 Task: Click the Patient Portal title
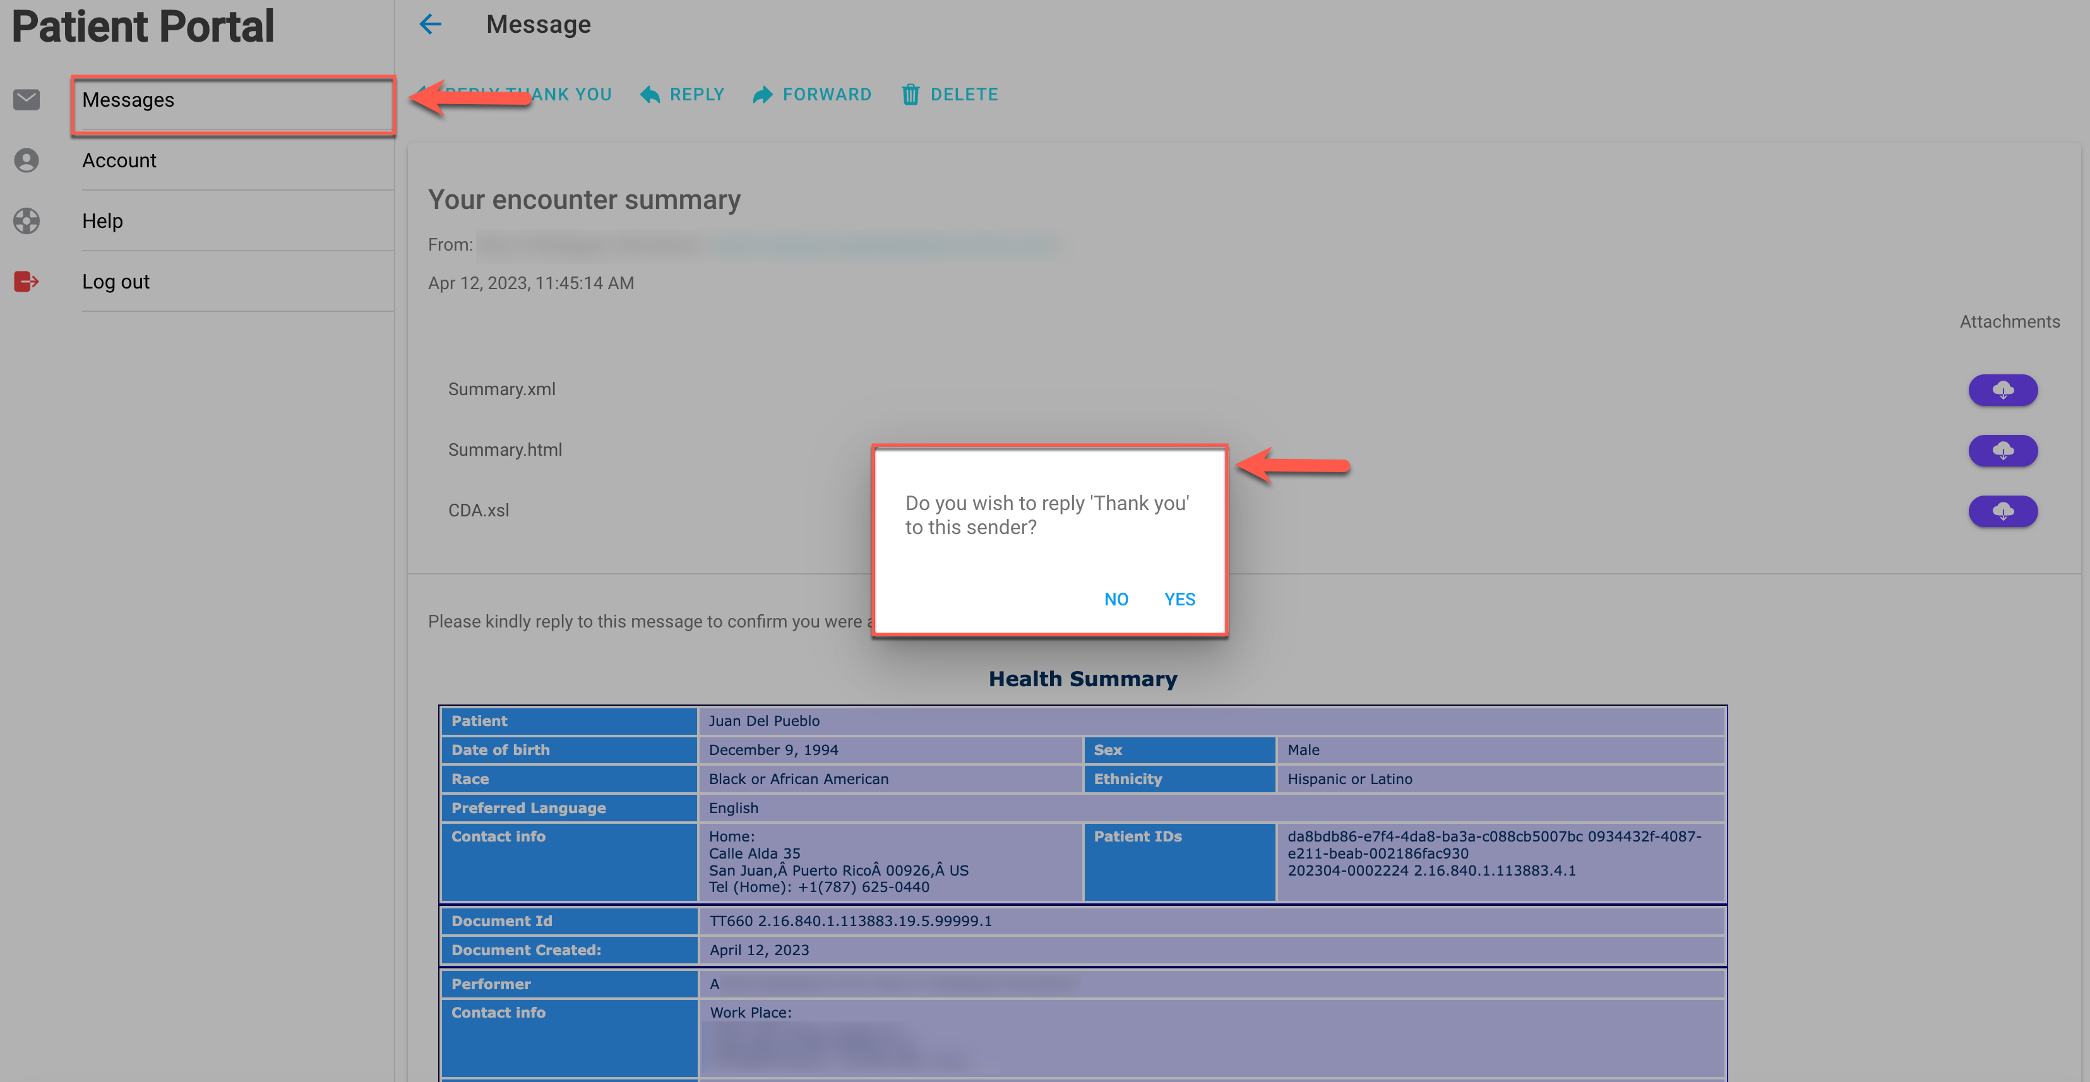click(143, 26)
